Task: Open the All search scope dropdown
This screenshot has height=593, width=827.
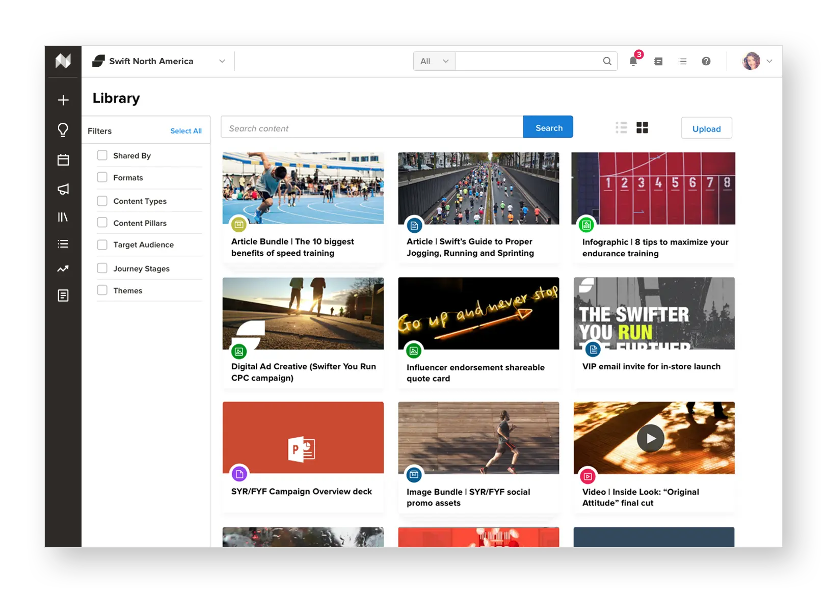Action: [x=435, y=61]
